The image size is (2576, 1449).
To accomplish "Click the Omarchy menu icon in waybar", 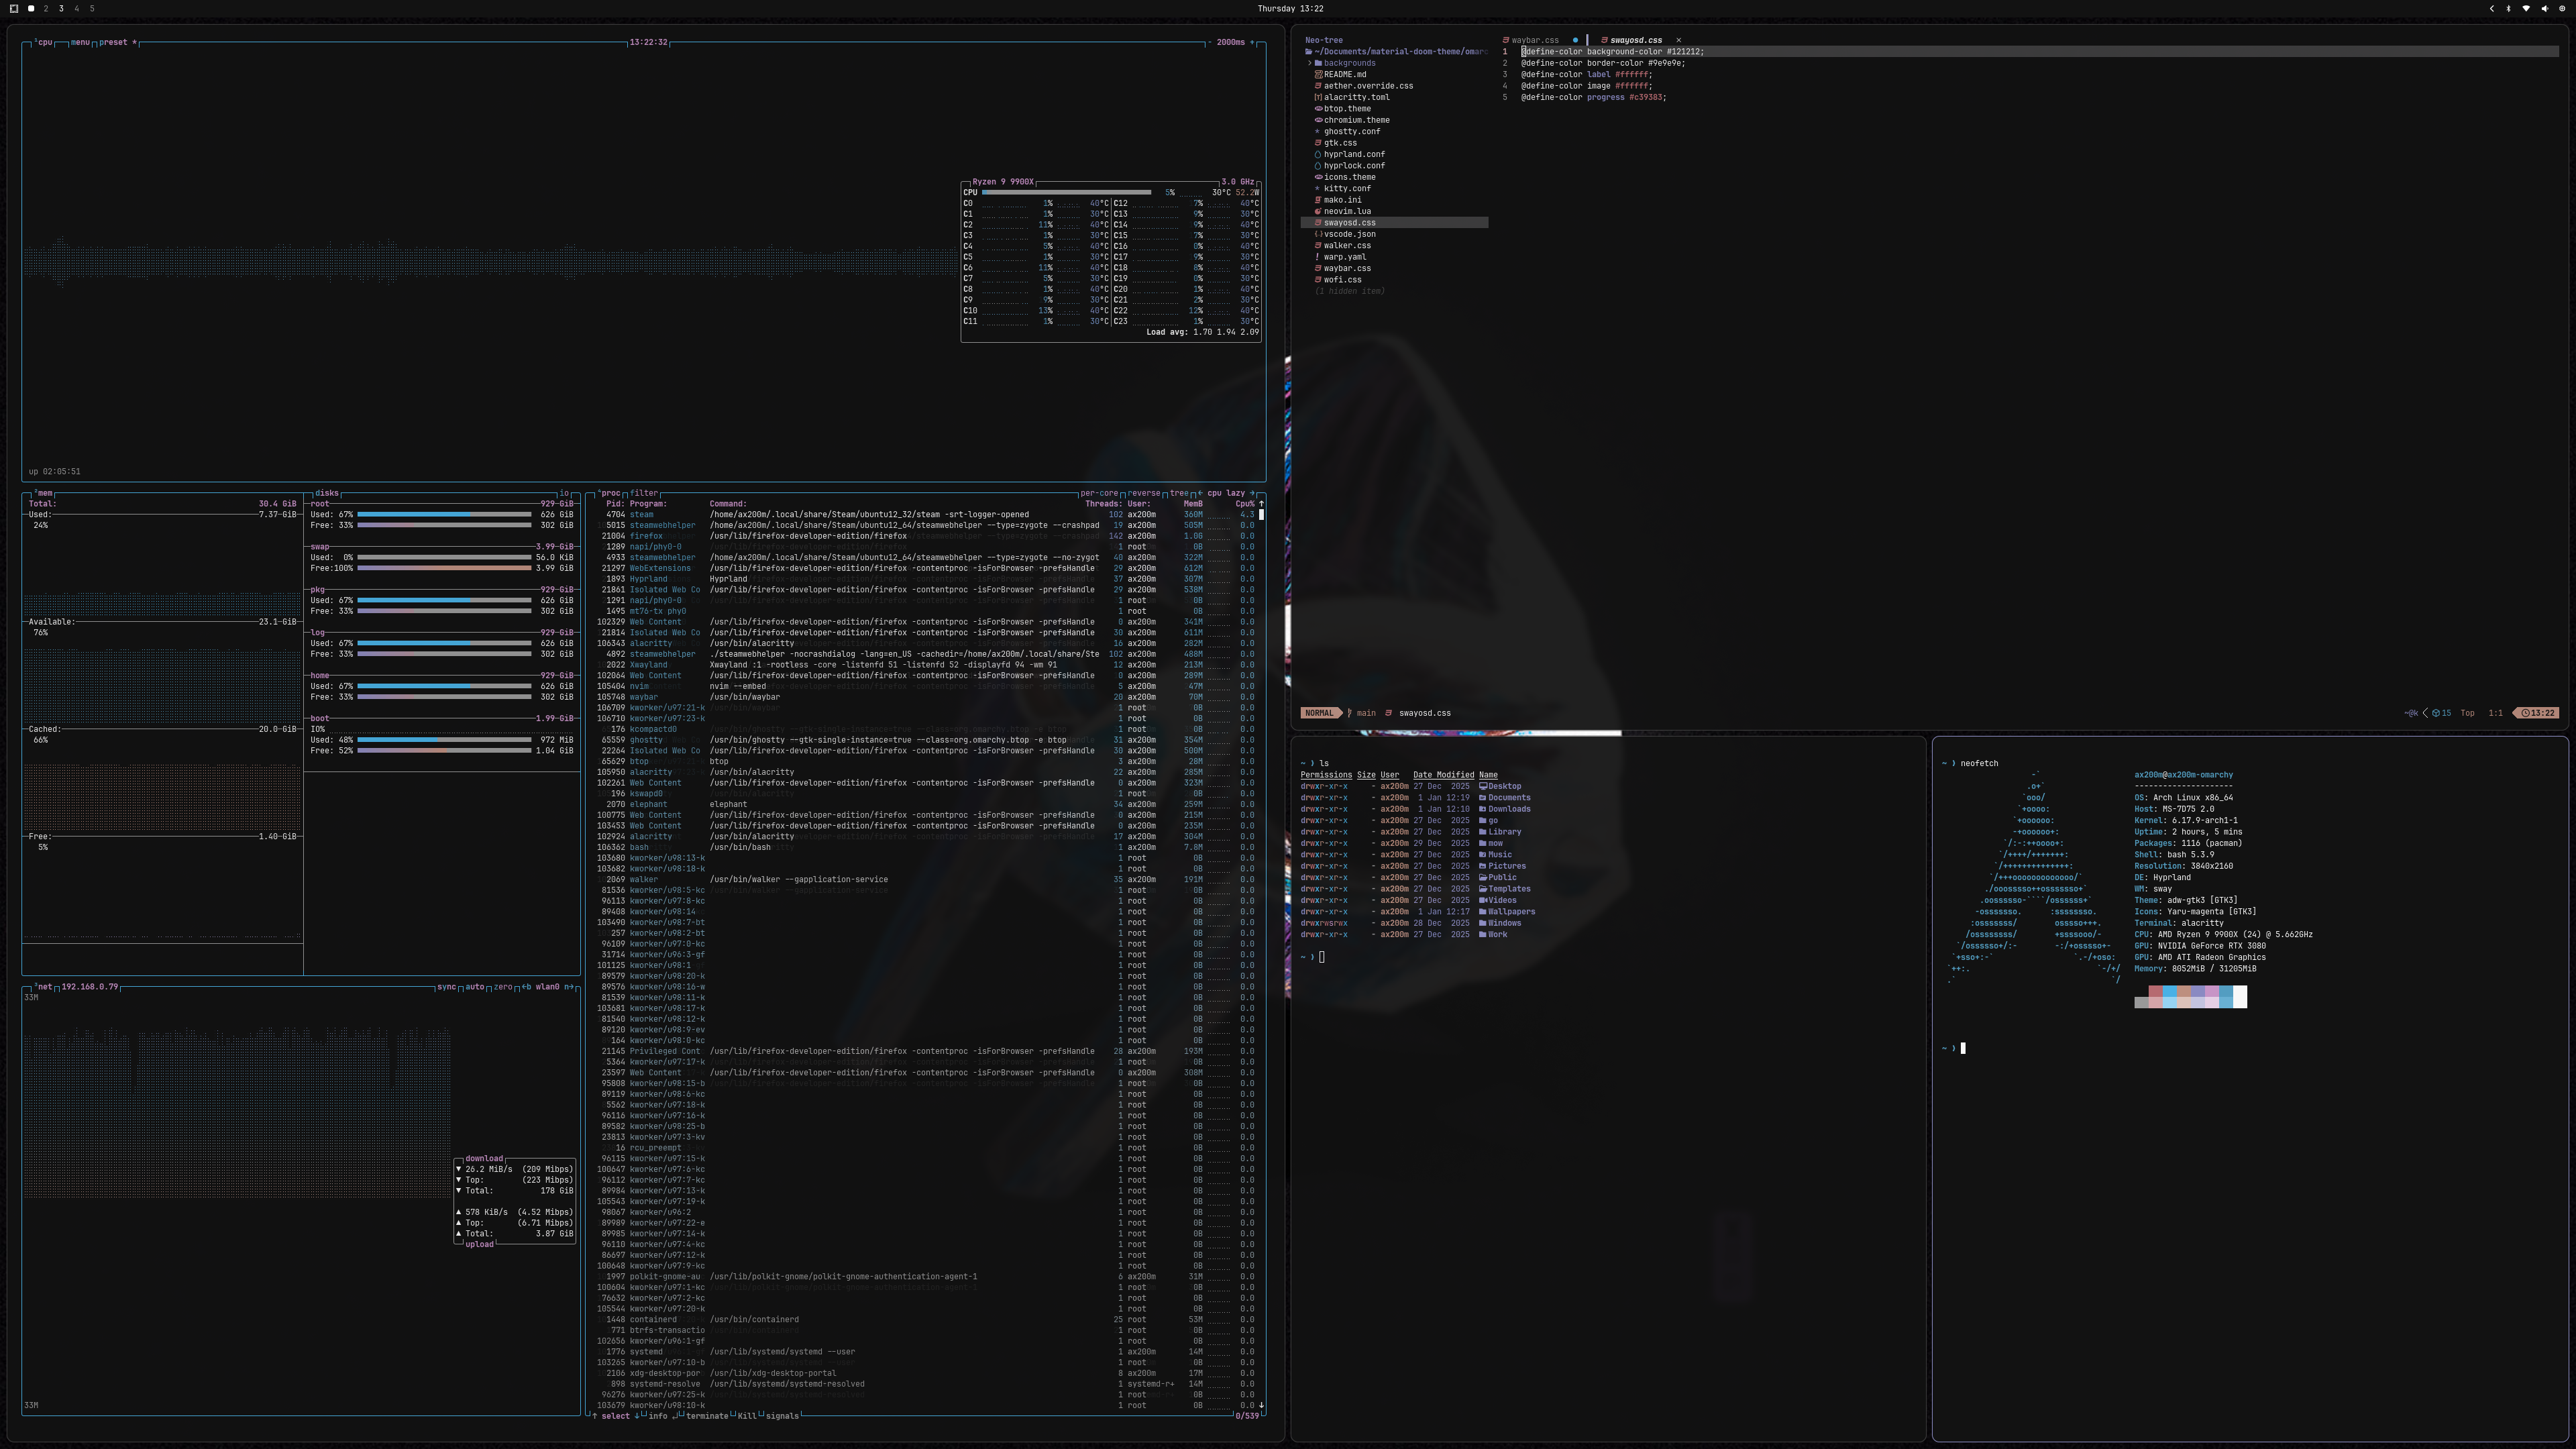I will 14,8.
